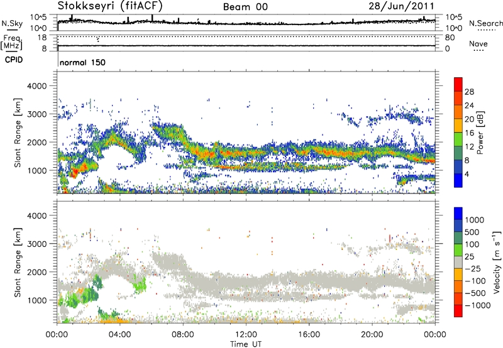This screenshot has height=348, width=503.
Task: Click Slant Range label of power panel
Action: 18,133
